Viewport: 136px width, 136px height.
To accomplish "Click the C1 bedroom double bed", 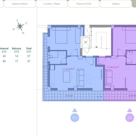I will (61, 36).
